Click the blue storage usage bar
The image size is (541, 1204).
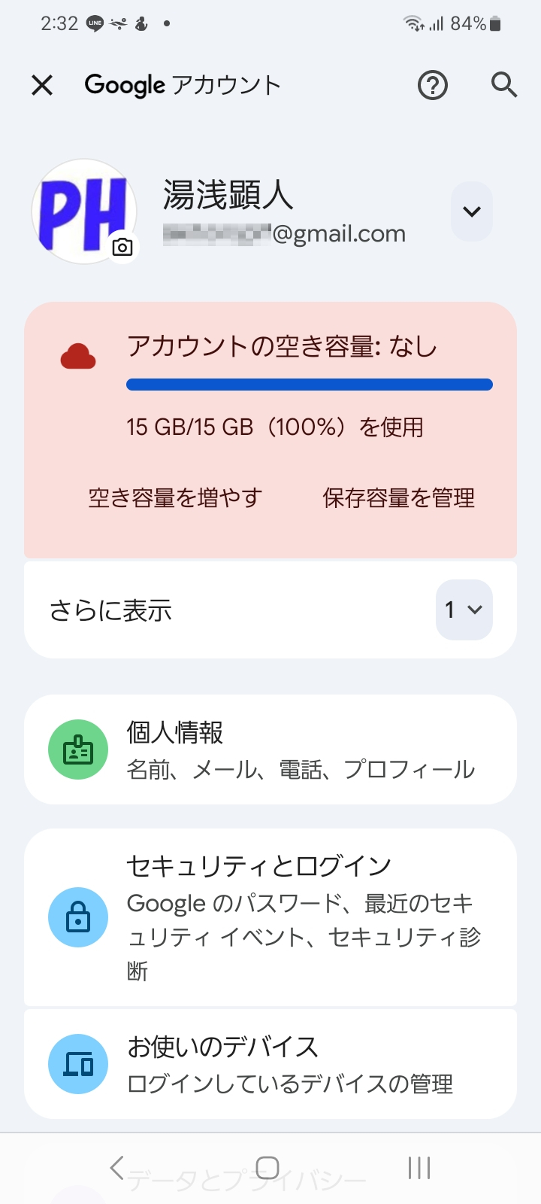(x=309, y=385)
